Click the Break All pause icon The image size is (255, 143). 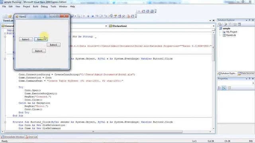tap(88, 16)
